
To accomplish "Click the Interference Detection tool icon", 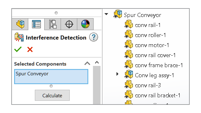I will [19, 37].
